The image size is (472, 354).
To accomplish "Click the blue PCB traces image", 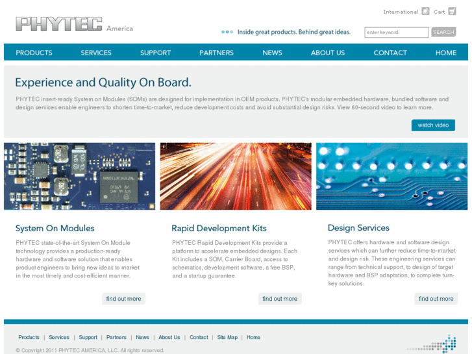I will (392, 176).
